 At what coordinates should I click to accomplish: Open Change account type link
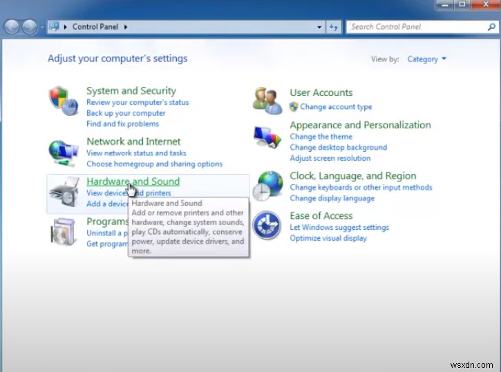336,107
